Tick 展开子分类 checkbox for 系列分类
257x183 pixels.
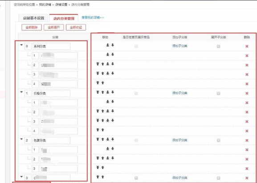[218, 46]
